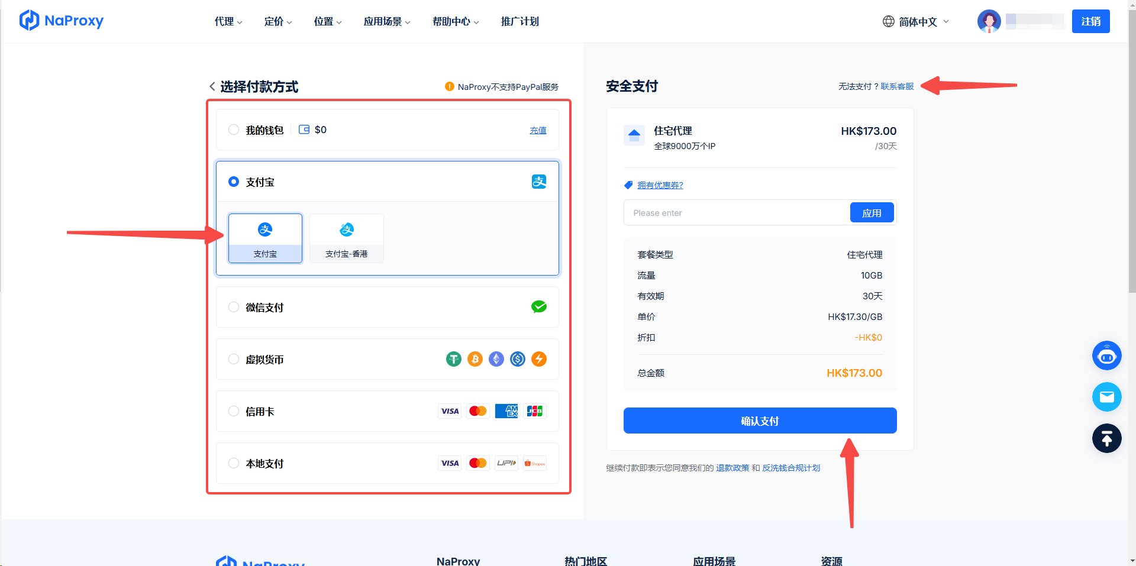The image size is (1136, 566).
Task: Open the 退款政策 refund policy link
Action: (x=732, y=468)
